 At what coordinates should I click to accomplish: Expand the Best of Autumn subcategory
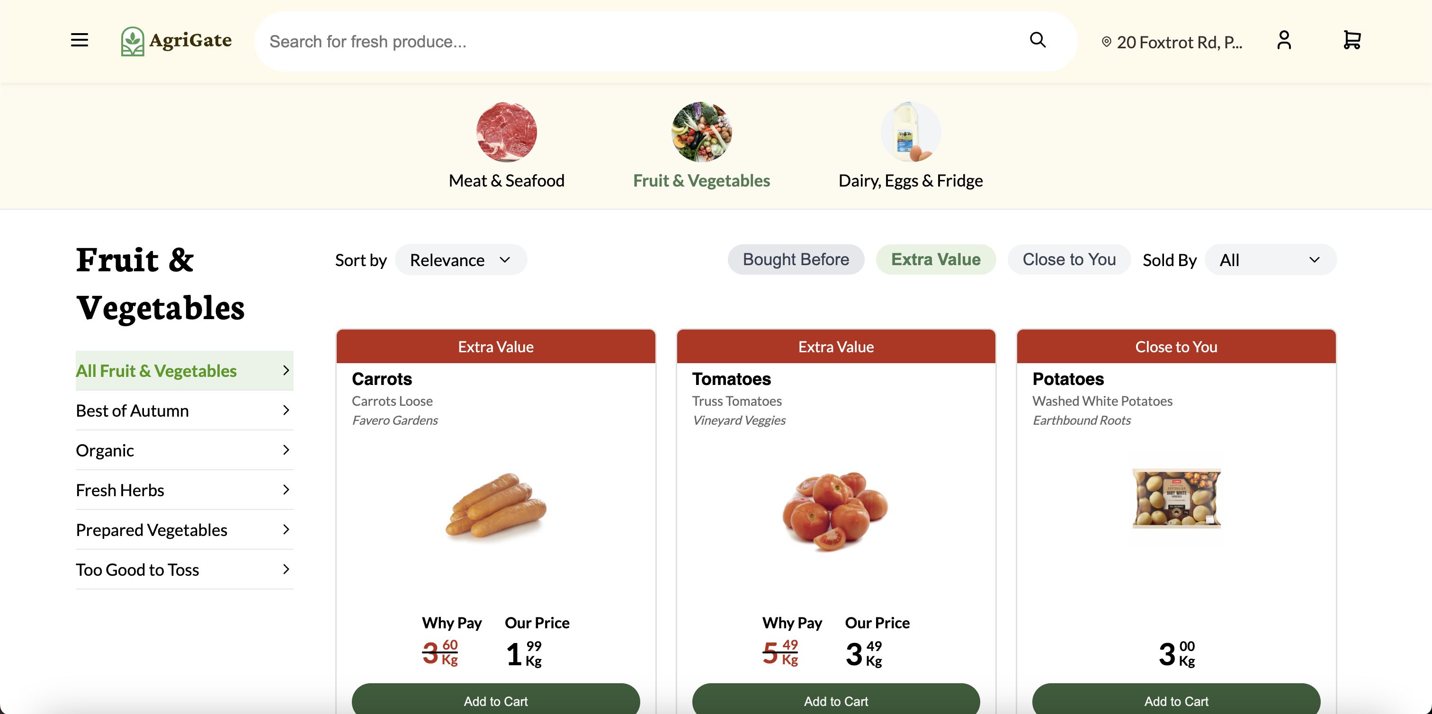pyautogui.click(x=184, y=411)
